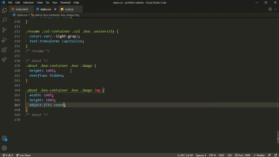Show errors and warnings in status bar
279x157 pixels.
8,155
